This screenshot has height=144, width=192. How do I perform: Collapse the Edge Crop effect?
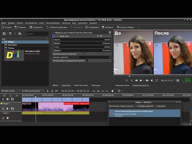57,36
